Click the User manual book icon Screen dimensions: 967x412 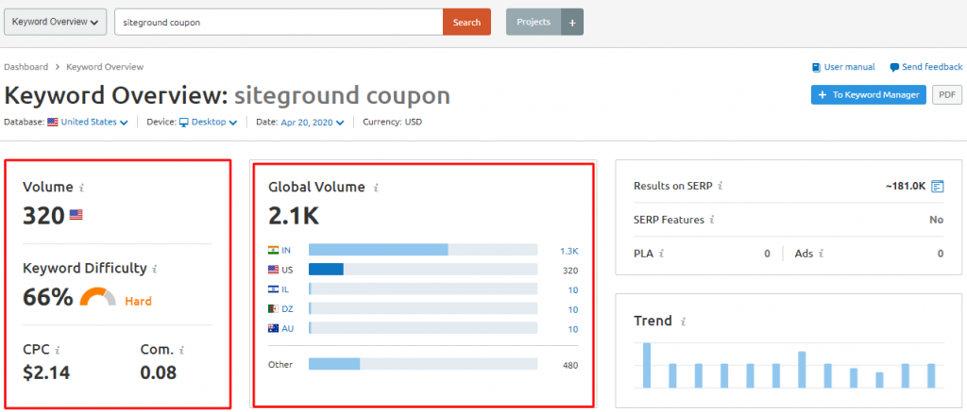pos(816,67)
